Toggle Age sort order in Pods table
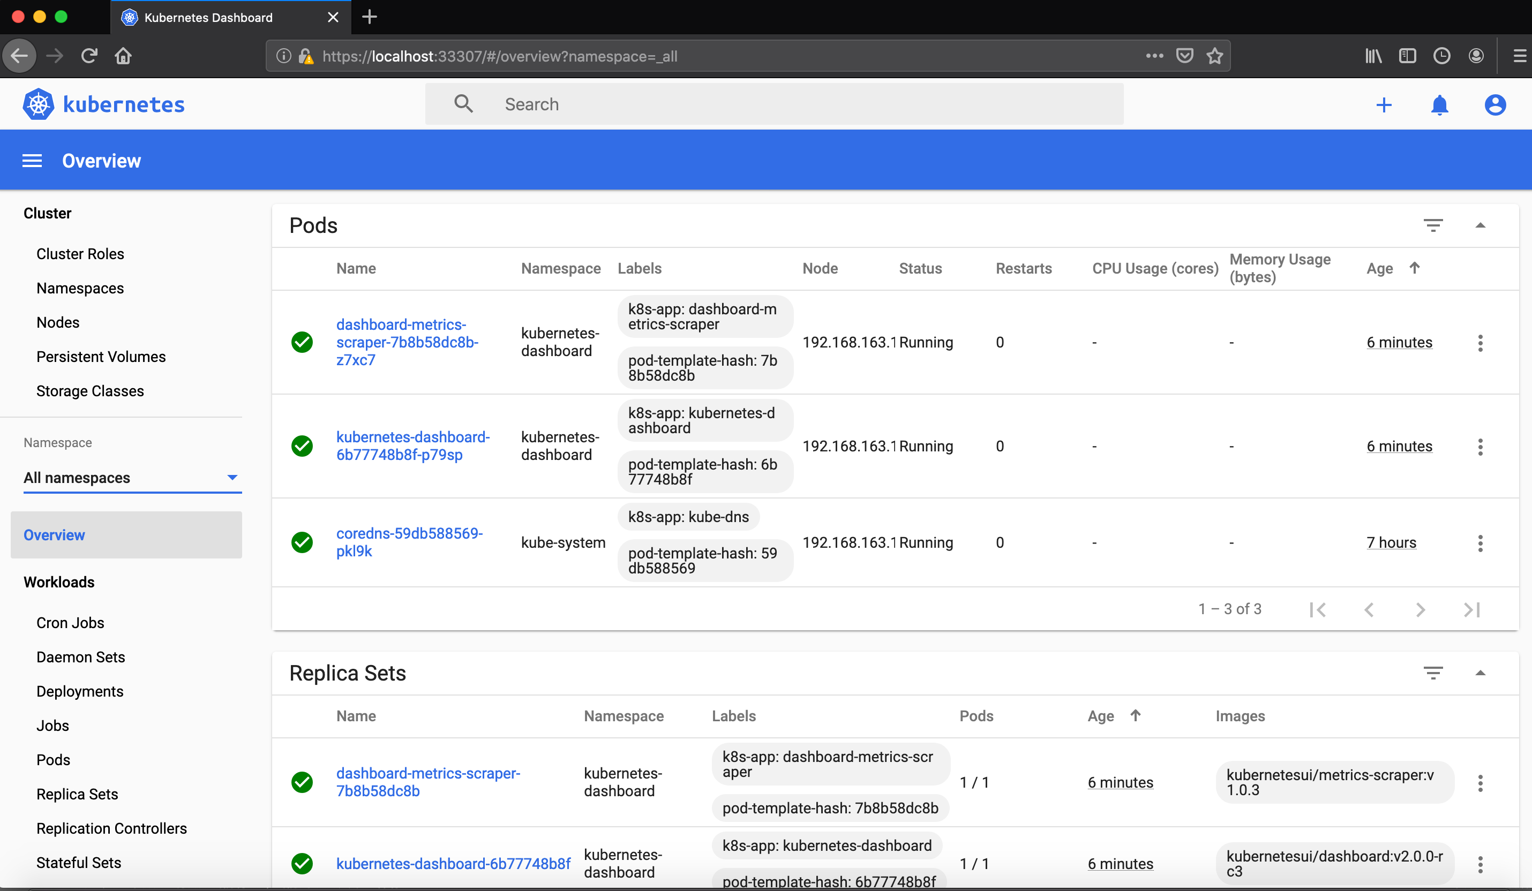Image resolution: width=1532 pixels, height=891 pixels. coord(1415,267)
